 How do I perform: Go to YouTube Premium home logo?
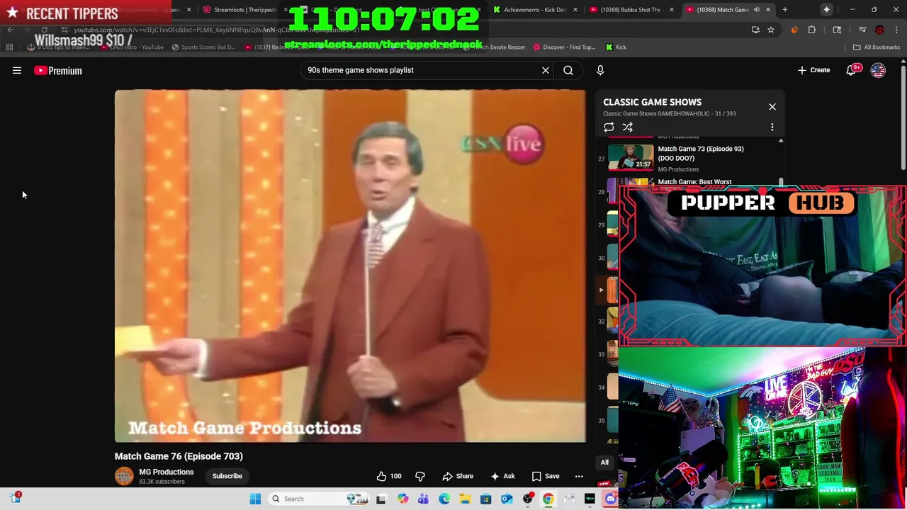pyautogui.click(x=58, y=70)
